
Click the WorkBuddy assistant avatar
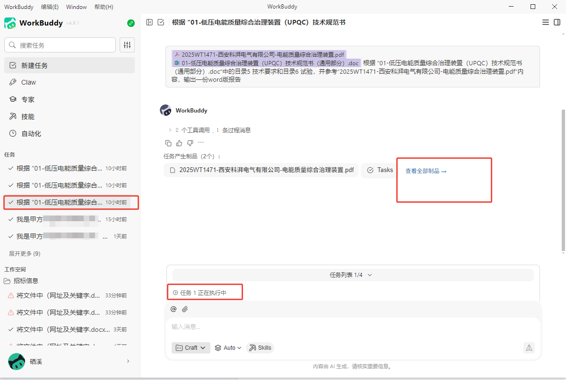[x=165, y=111]
